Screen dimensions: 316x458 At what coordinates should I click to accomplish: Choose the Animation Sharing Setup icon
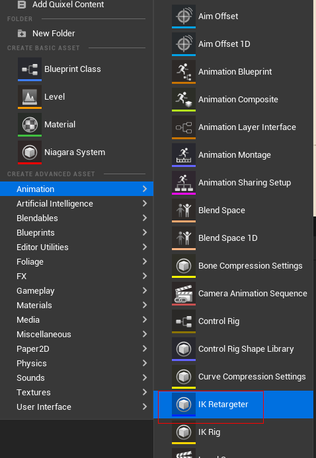click(184, 183)
